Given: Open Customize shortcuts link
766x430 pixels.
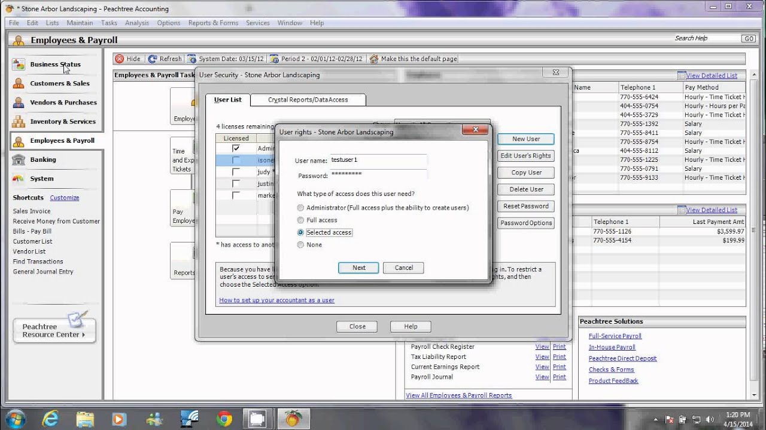Looking at the screenshot, I should 65,198.
